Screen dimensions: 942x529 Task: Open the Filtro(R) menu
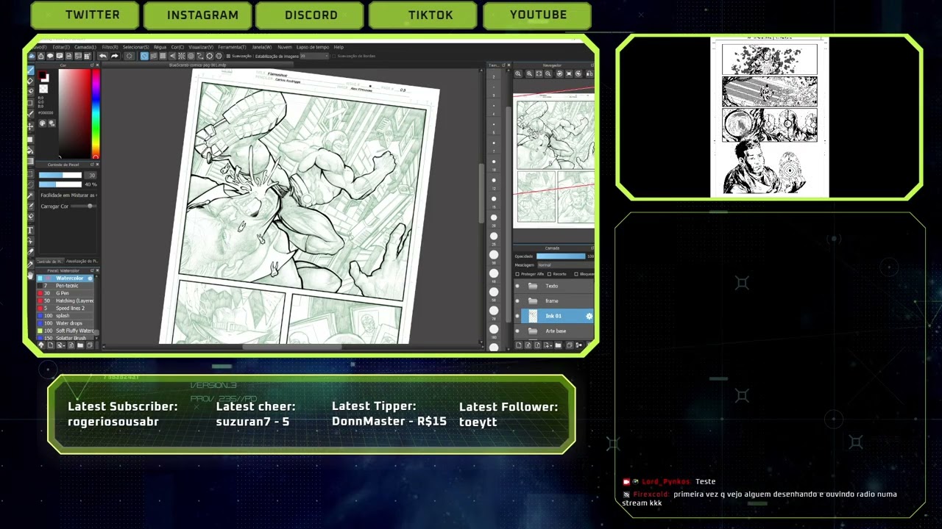click(x=110, y=47)
